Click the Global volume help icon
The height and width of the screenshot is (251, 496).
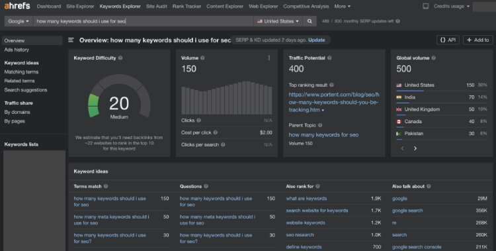(x=433, y=58)
